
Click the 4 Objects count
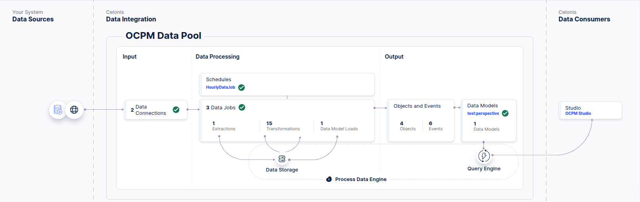[x=408, y=126]
